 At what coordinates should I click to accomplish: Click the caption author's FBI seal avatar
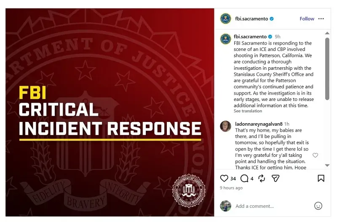[226, 39]
